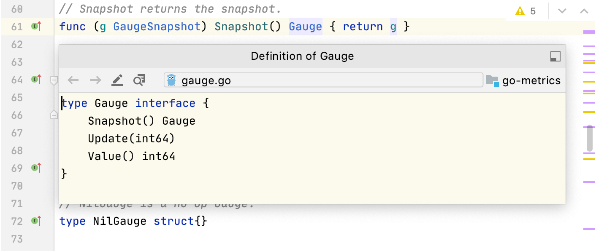Click the implements gutter icon on line 72
Viewport: 596px width, 251px height.
click(36, 220)
